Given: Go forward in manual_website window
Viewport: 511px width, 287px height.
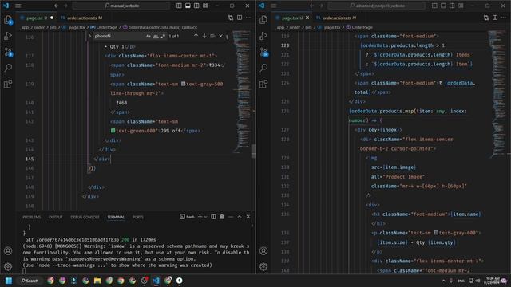Looking at the screenshot, I should click(65, 6).
